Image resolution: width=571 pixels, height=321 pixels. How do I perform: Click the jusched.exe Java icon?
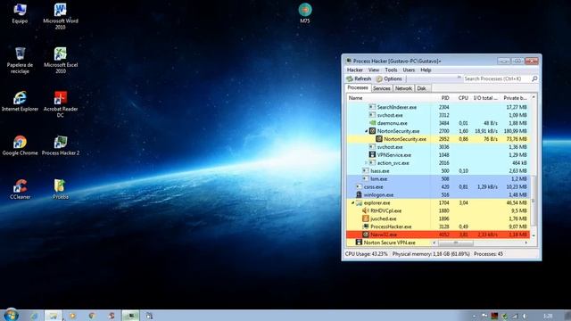pos(366,218)
